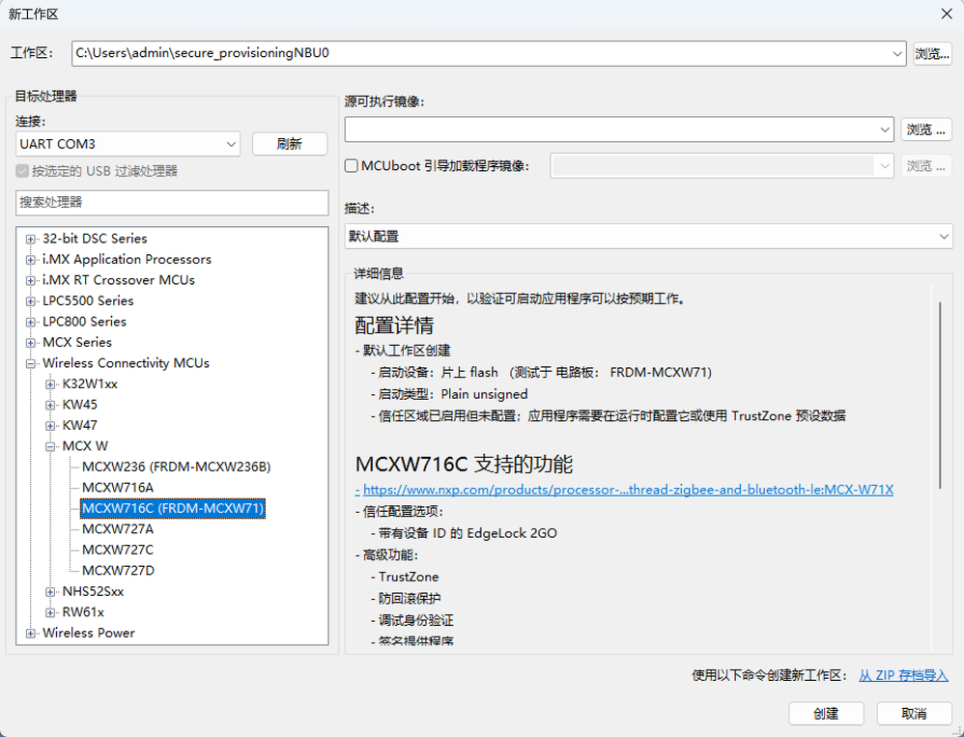Open the 从 ZIP 存档导入 link
The width and height of the screenshot is (964, 737).
coord(901,675)
